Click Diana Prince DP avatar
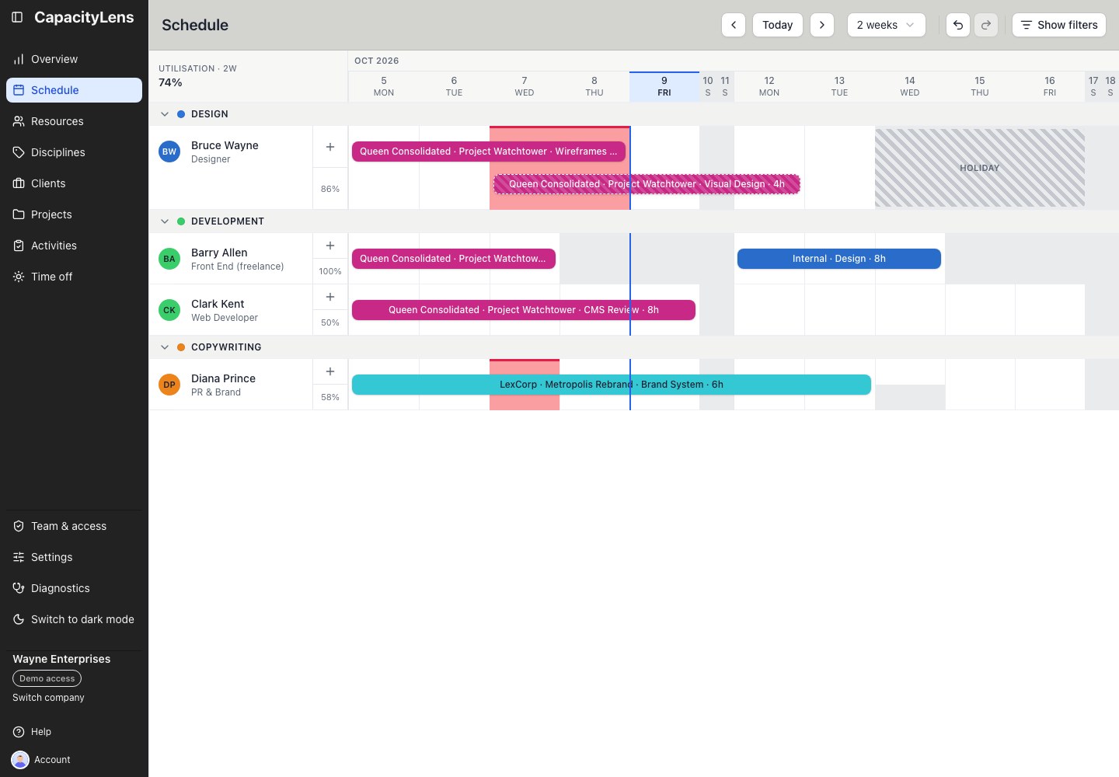This screenshot has width=1119, height=777. tap(169, 385)
